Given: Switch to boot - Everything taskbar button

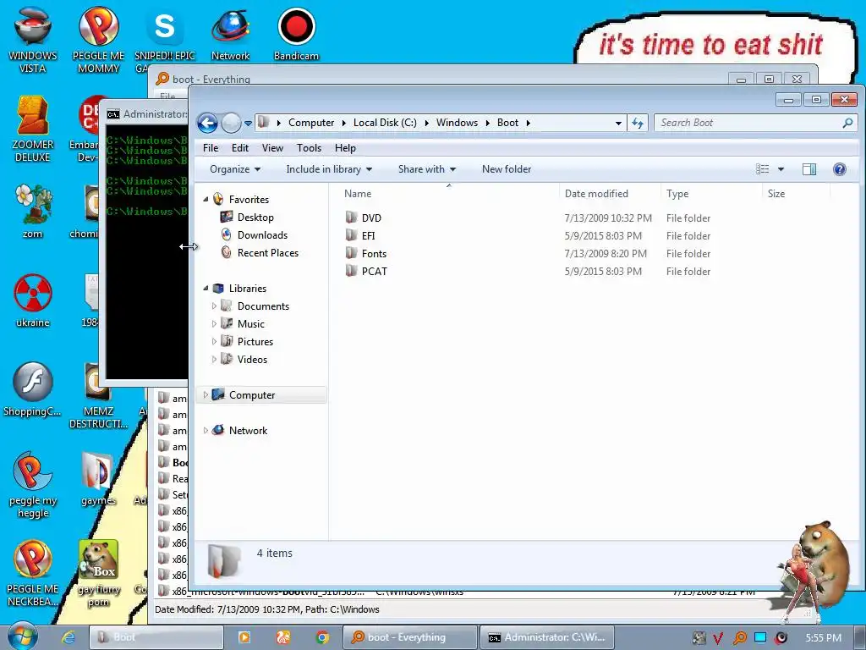Looking at the screenshot, I should [x=410, y=637].
